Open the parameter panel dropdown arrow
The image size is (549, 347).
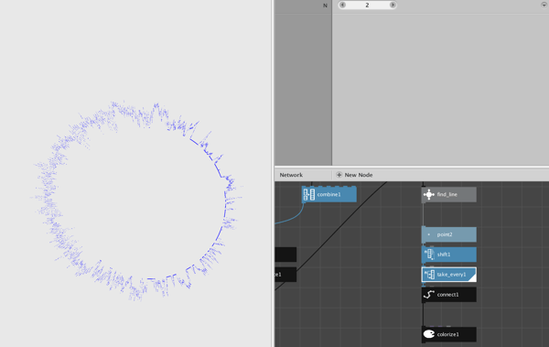click(544, 5)
